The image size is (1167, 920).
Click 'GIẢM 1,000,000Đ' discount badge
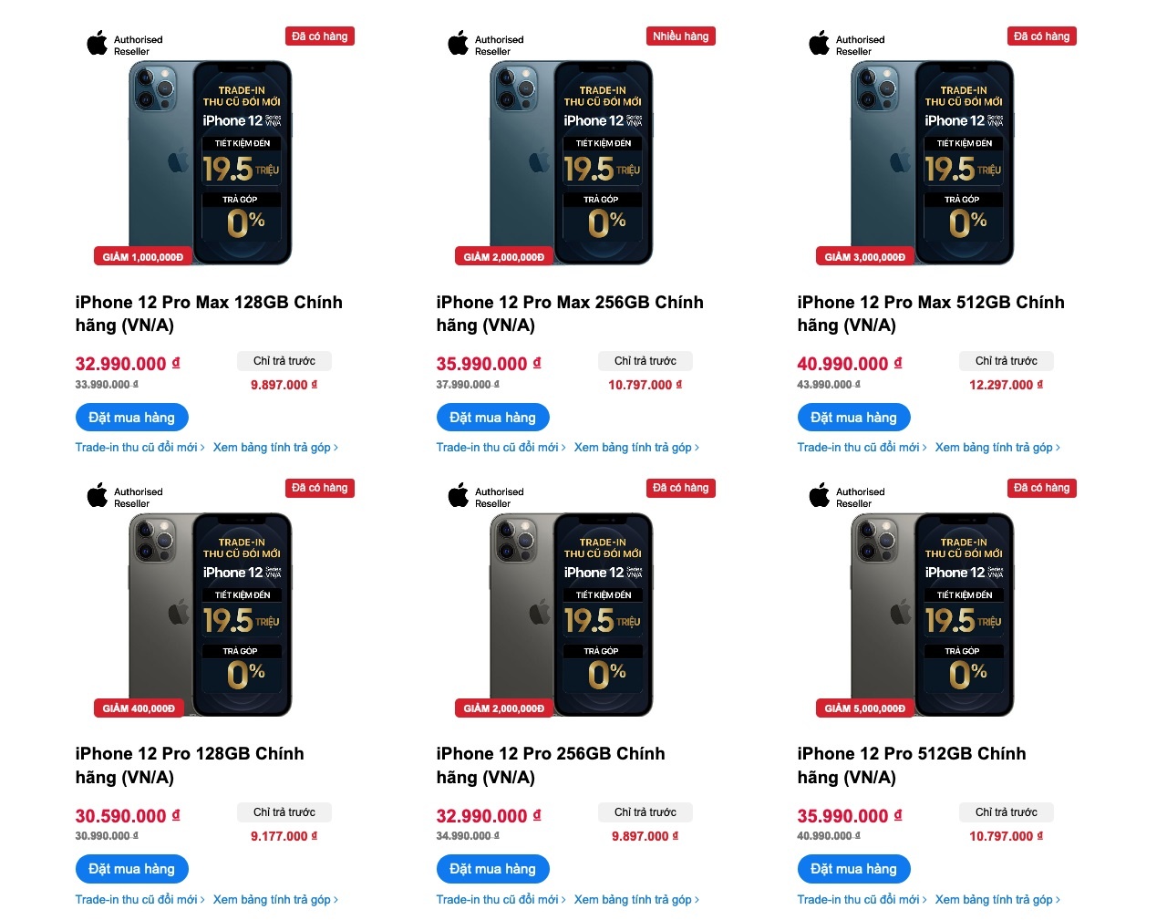(x=142, y=257)
